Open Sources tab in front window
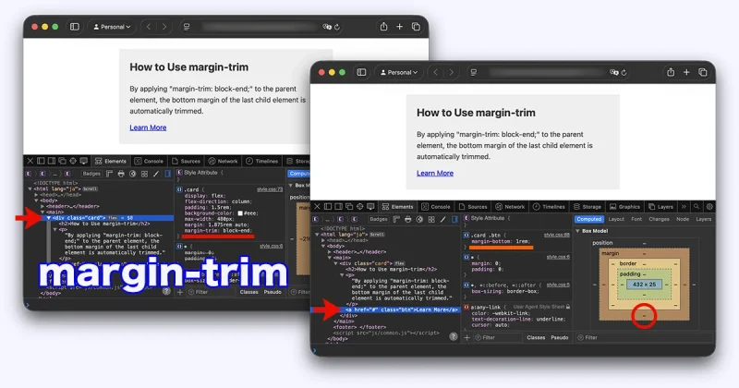 point(473,207)
